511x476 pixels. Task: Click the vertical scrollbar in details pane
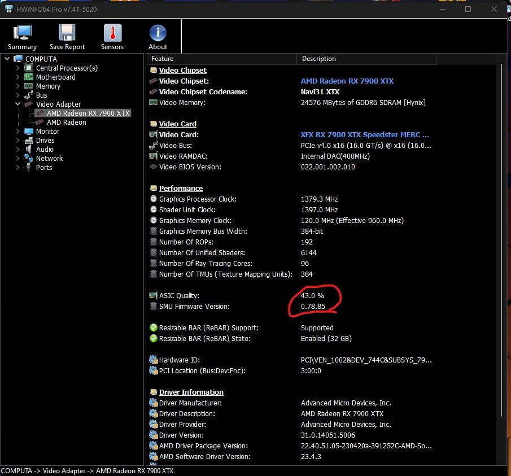point(501,241)
